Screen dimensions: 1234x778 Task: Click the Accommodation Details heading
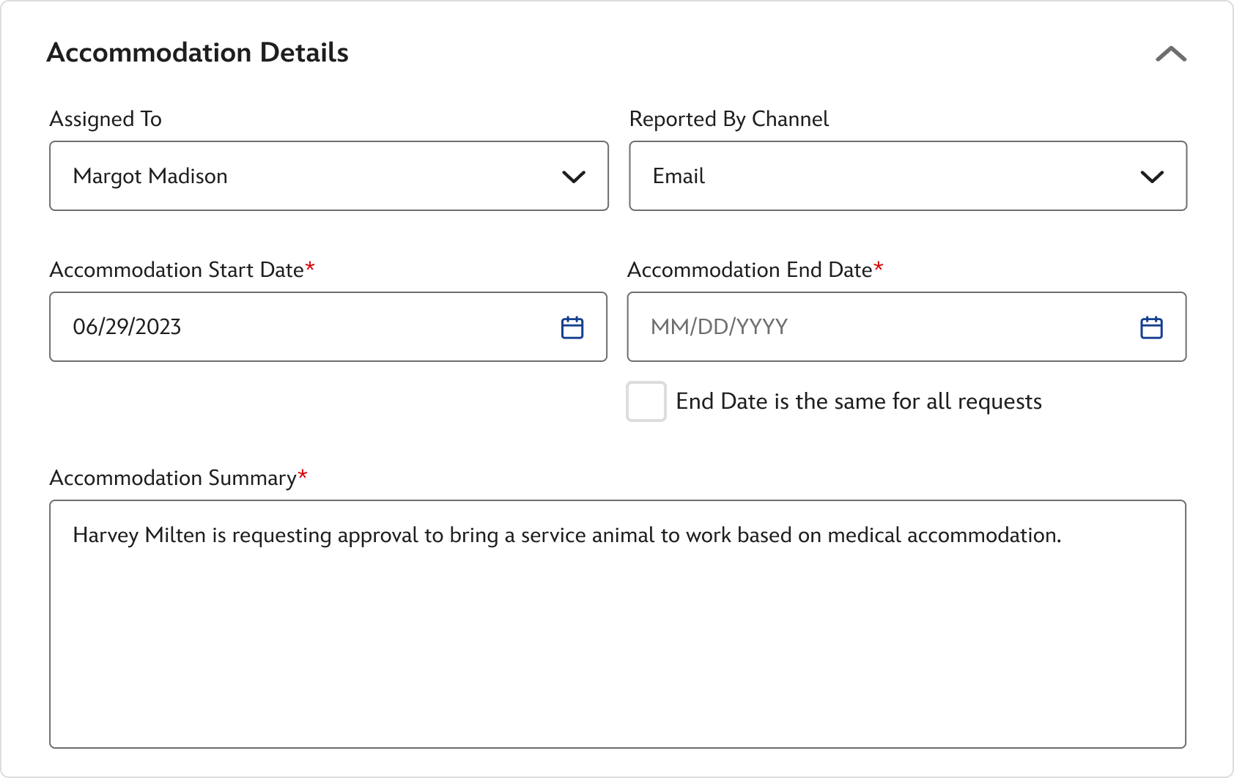[x=198, y=53]
